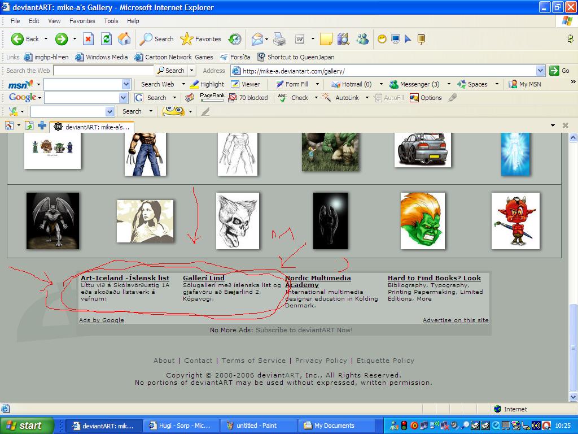Screen dimensions: 578x434
Task: Open the yellow Discuss note icon
Action: coord(326,39)
